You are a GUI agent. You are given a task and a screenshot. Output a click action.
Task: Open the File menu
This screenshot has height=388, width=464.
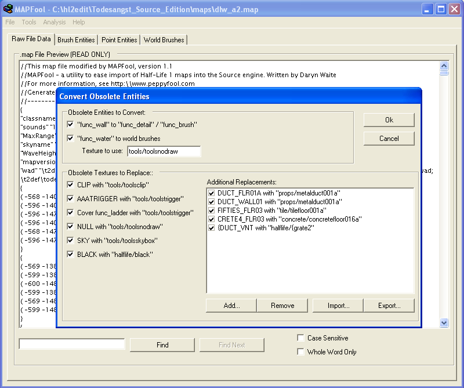tap(10, 22)
